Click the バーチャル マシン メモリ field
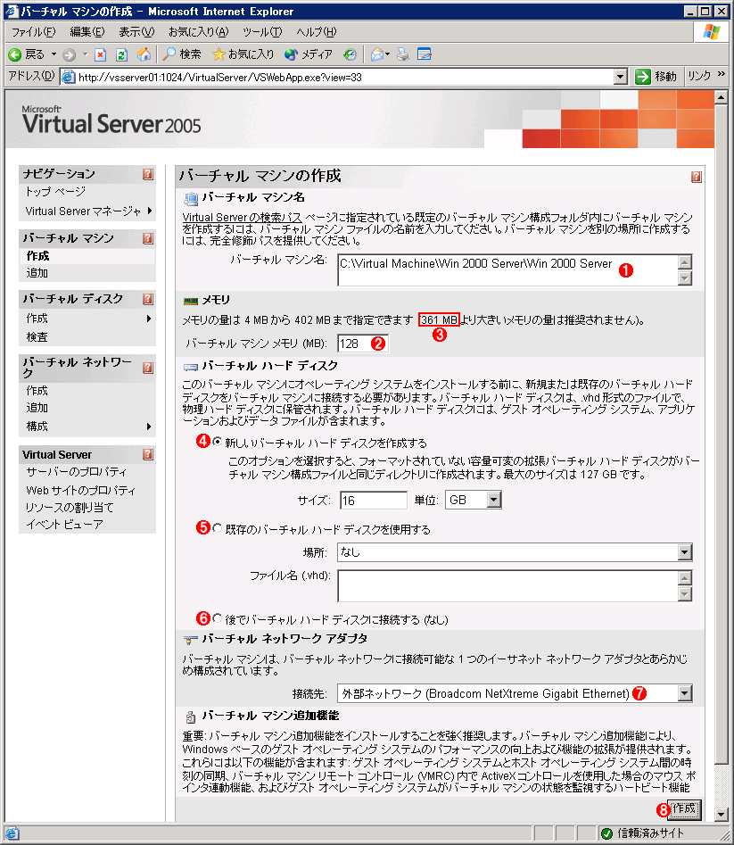This screenshot has width=734, height=845. pos(362,344)
